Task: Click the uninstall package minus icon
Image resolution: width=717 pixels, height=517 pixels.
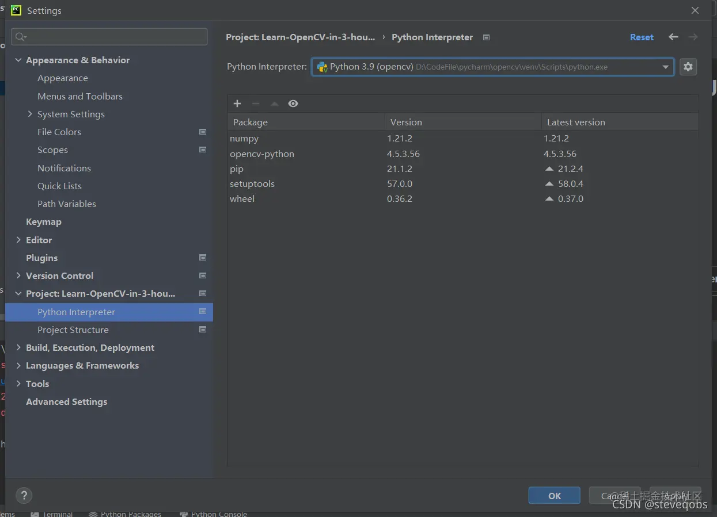Action: pyautogui.click(x=256, y=104)
